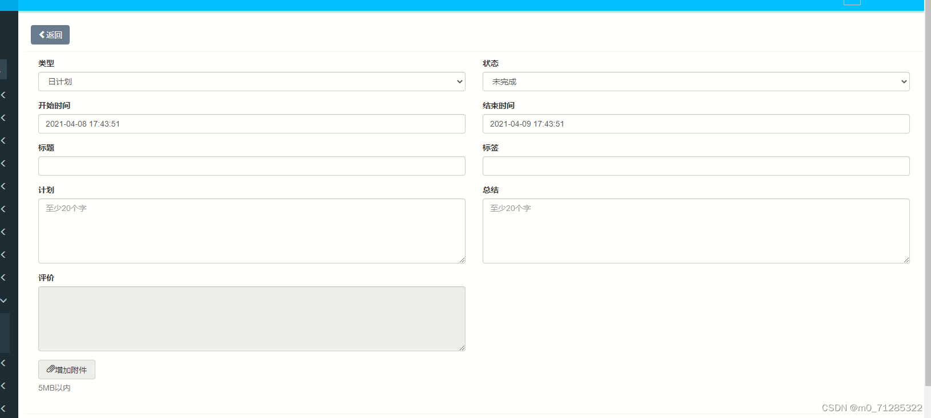The height and width of the screenshot is (418, 931).
Task: Click the 结束时间 label
Action: pos(499,105)
